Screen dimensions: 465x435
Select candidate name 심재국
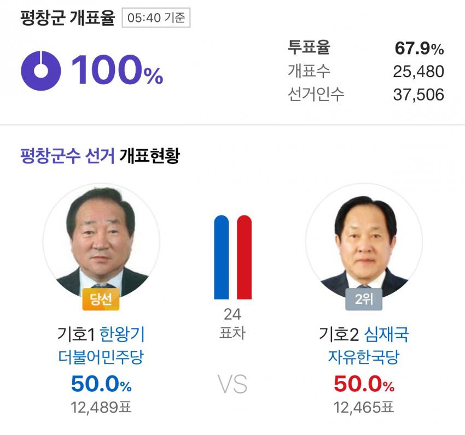[386, 334]
